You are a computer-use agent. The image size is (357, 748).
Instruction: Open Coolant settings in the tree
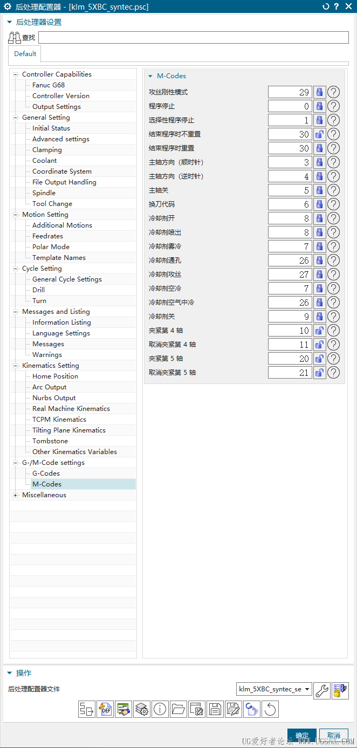click(45, 161)
